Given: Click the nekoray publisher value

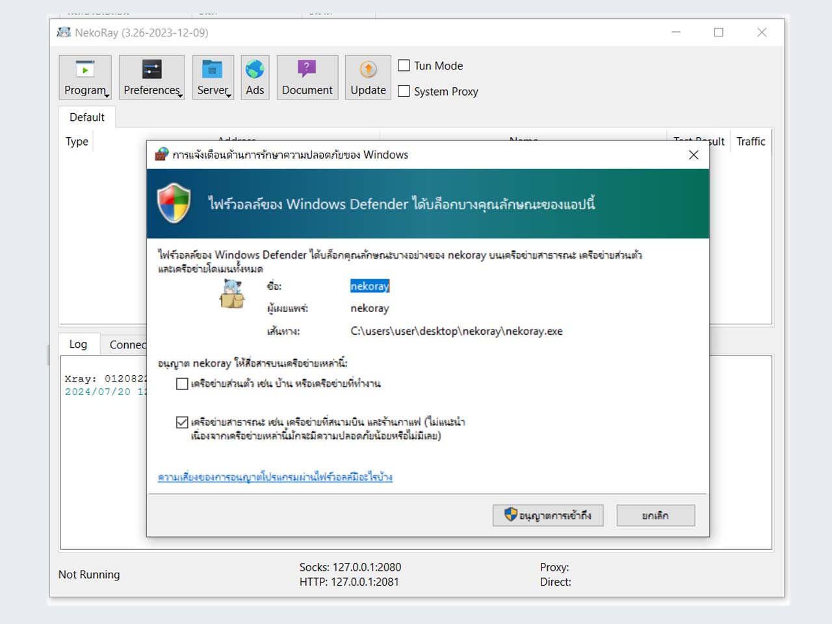Looking at the screenshot, I should [x=370, y=308].
